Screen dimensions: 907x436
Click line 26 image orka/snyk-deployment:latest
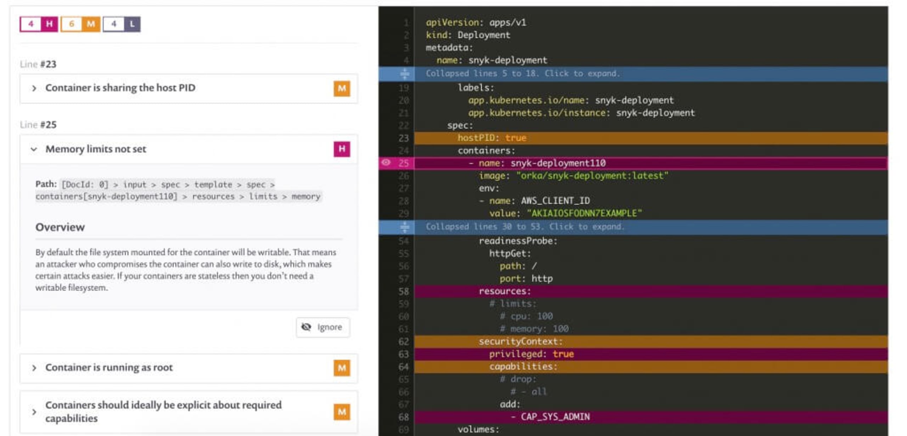(x=573, y=176)
